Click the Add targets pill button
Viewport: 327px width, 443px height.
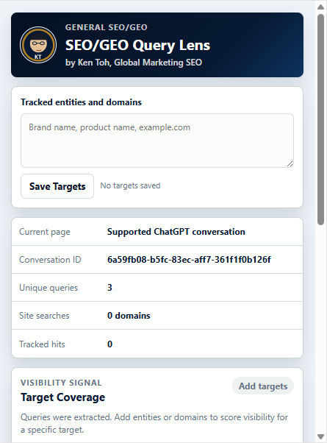click(x=263, y=386)
